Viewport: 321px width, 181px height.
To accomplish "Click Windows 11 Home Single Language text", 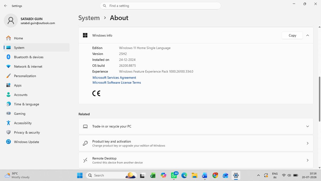I will coord(145,48).
